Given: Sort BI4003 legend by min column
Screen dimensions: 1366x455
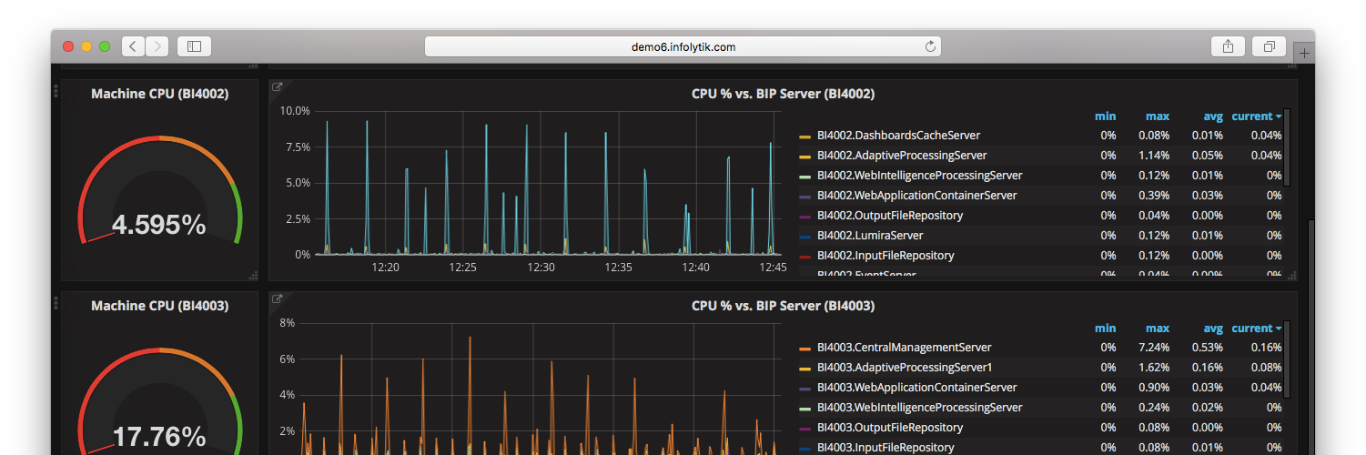Looking at the screenshot, I should coord(1105,329).
